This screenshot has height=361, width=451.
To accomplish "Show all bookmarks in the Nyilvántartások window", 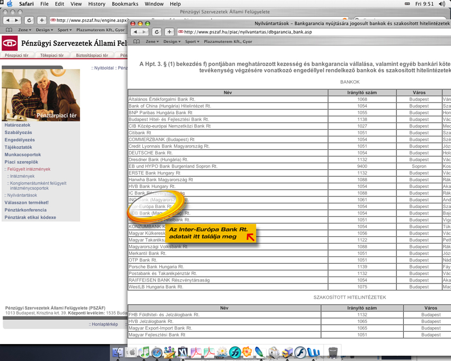I will (136, 41).
